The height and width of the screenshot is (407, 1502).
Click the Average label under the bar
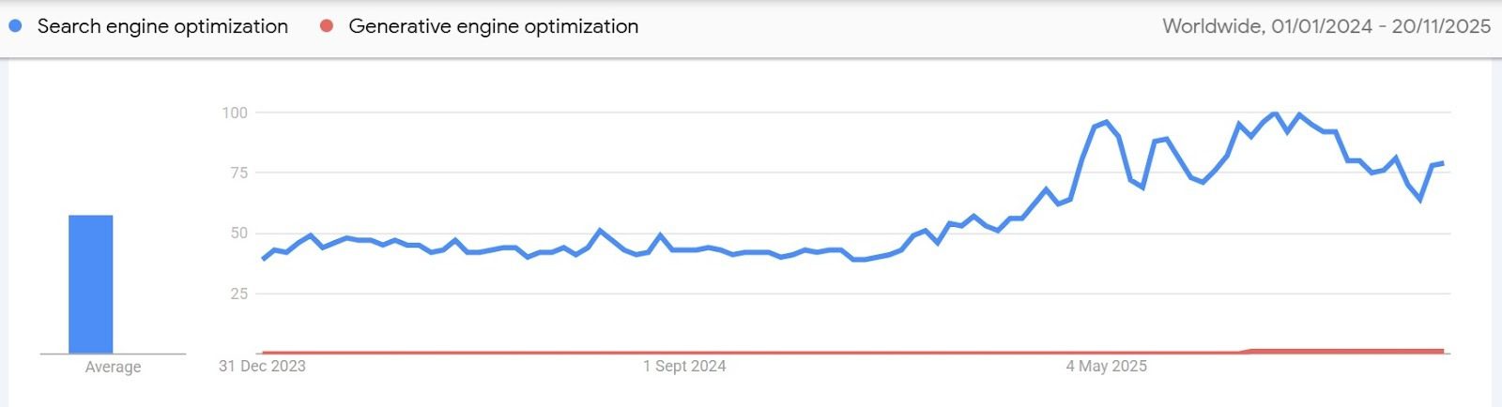[113, 367]
